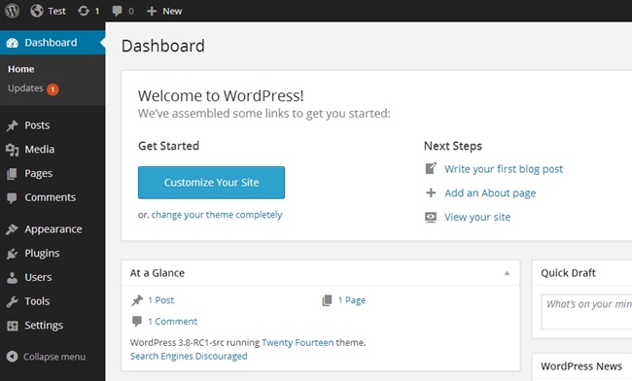Click the page icon beside 1 Page

[328, 300]
